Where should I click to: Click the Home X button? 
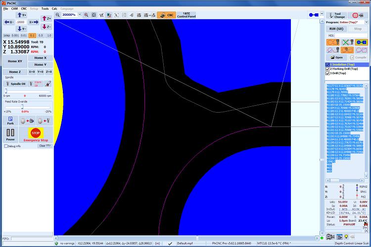tap(41, 58)
